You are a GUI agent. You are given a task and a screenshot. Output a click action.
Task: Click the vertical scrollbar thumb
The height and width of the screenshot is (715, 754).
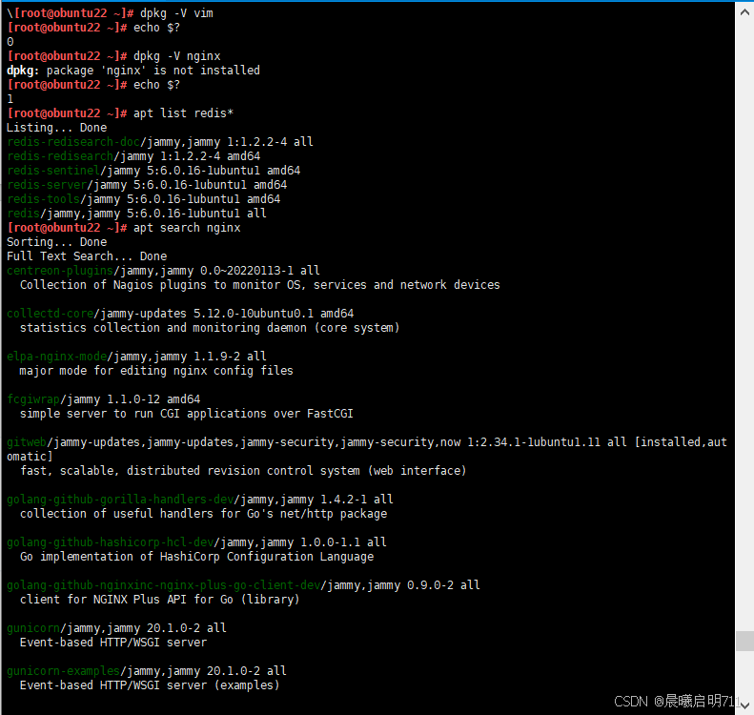744,641
